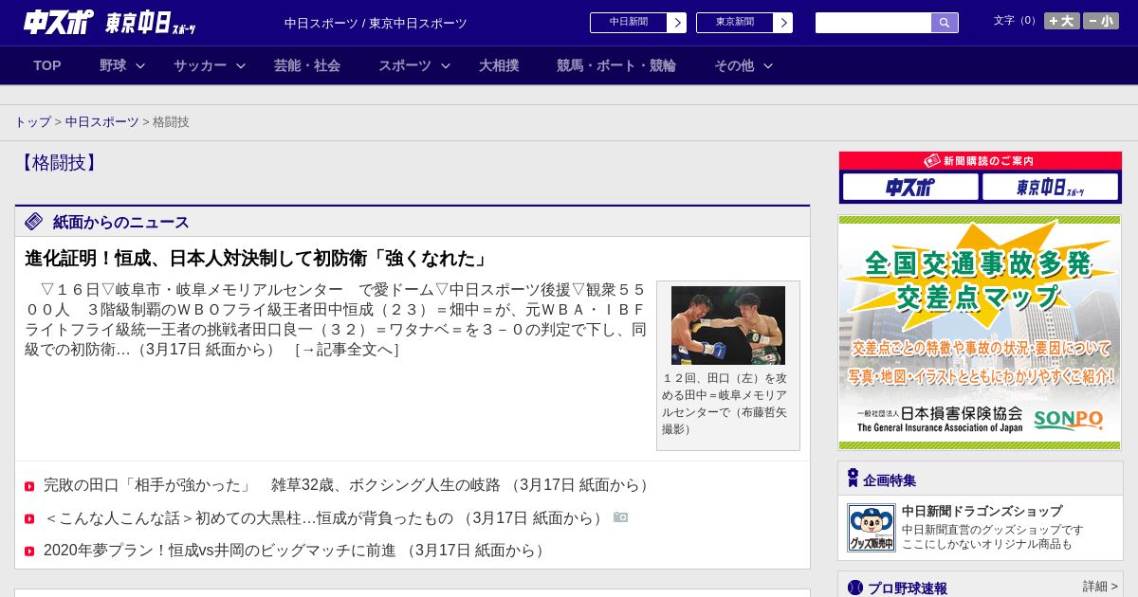The height and width of the screenshot is (597, 1138).
Task: Expand the その他 dropdown chevron
Action: click(768, 65)
